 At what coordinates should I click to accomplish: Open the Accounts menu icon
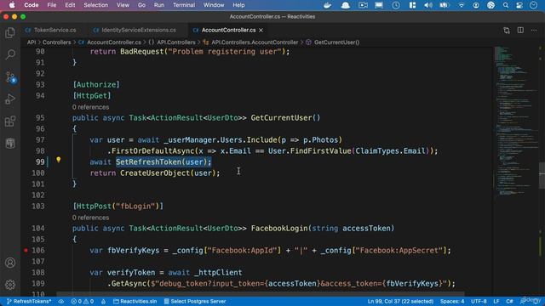[x=10, y=263]
